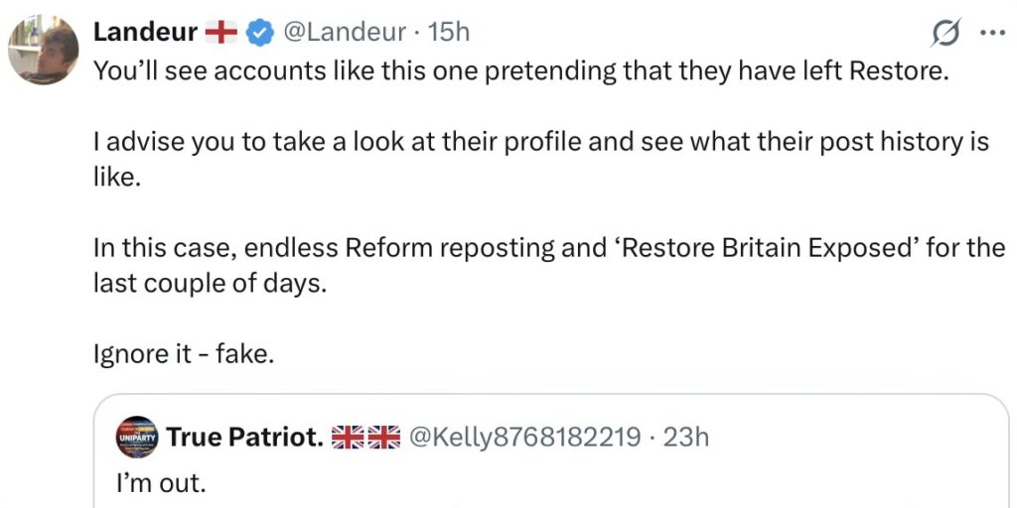Click True Patriot's Uniparty avatar
The height and width of the screenshot is (508, 1017).
pos(137,437)
